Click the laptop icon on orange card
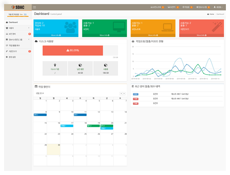Image resolution: width=230 pixels, height=175 pixels. tap(168, 27)
